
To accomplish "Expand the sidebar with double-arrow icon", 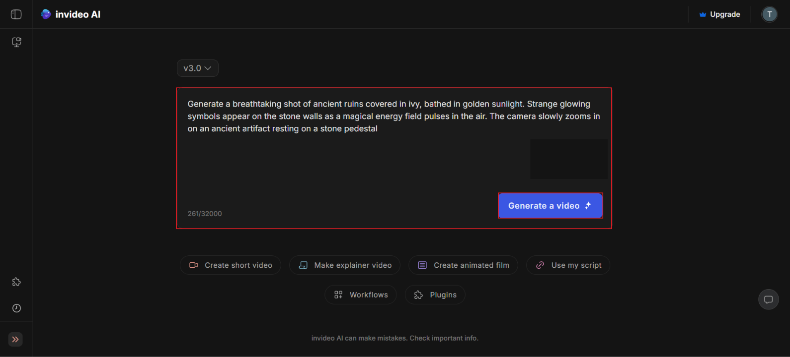I will [15, 340].
